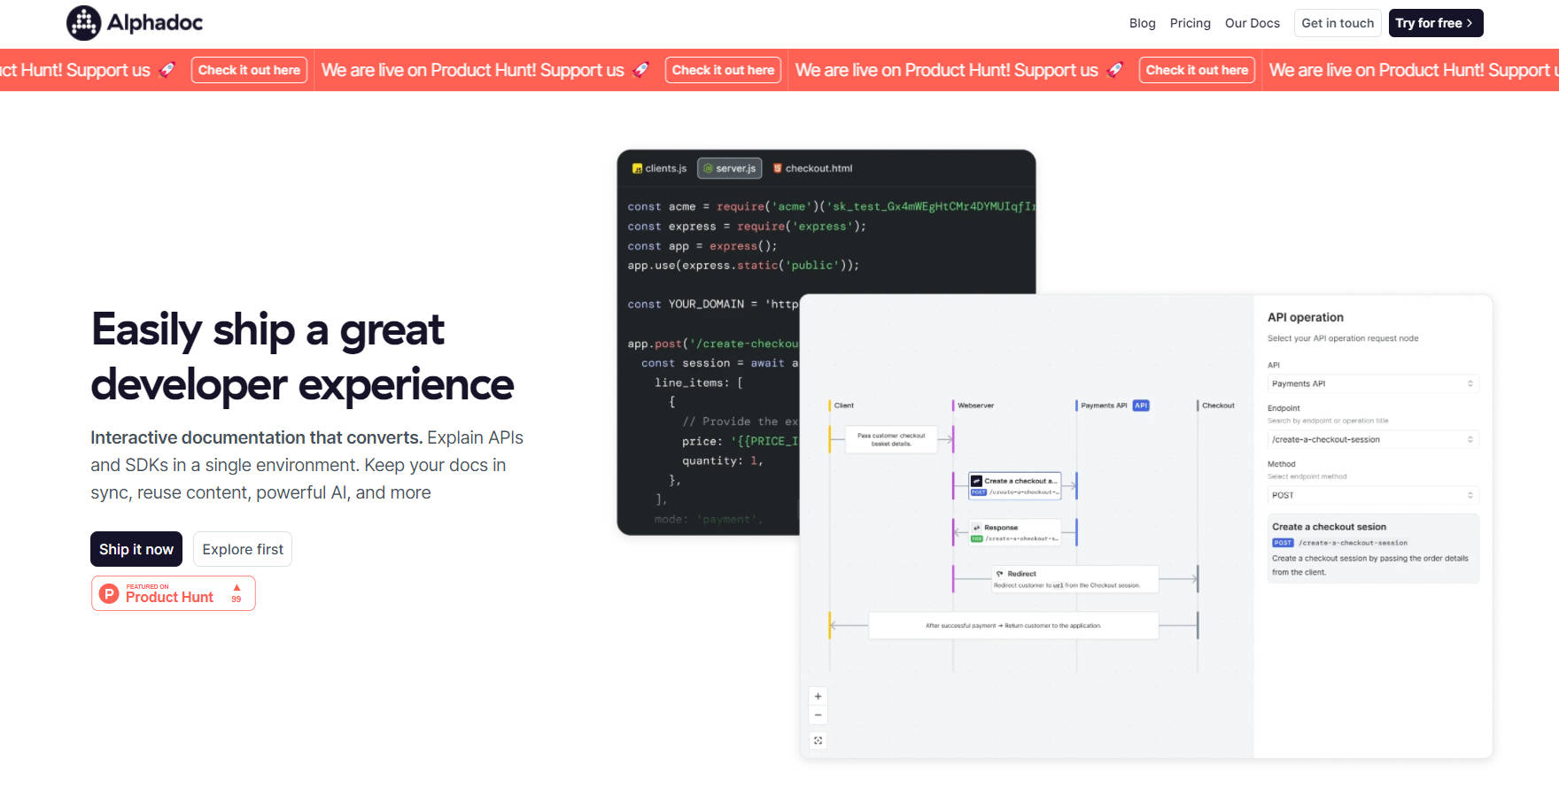Click the Alphadoc logo icon

(x=84, y=23)
